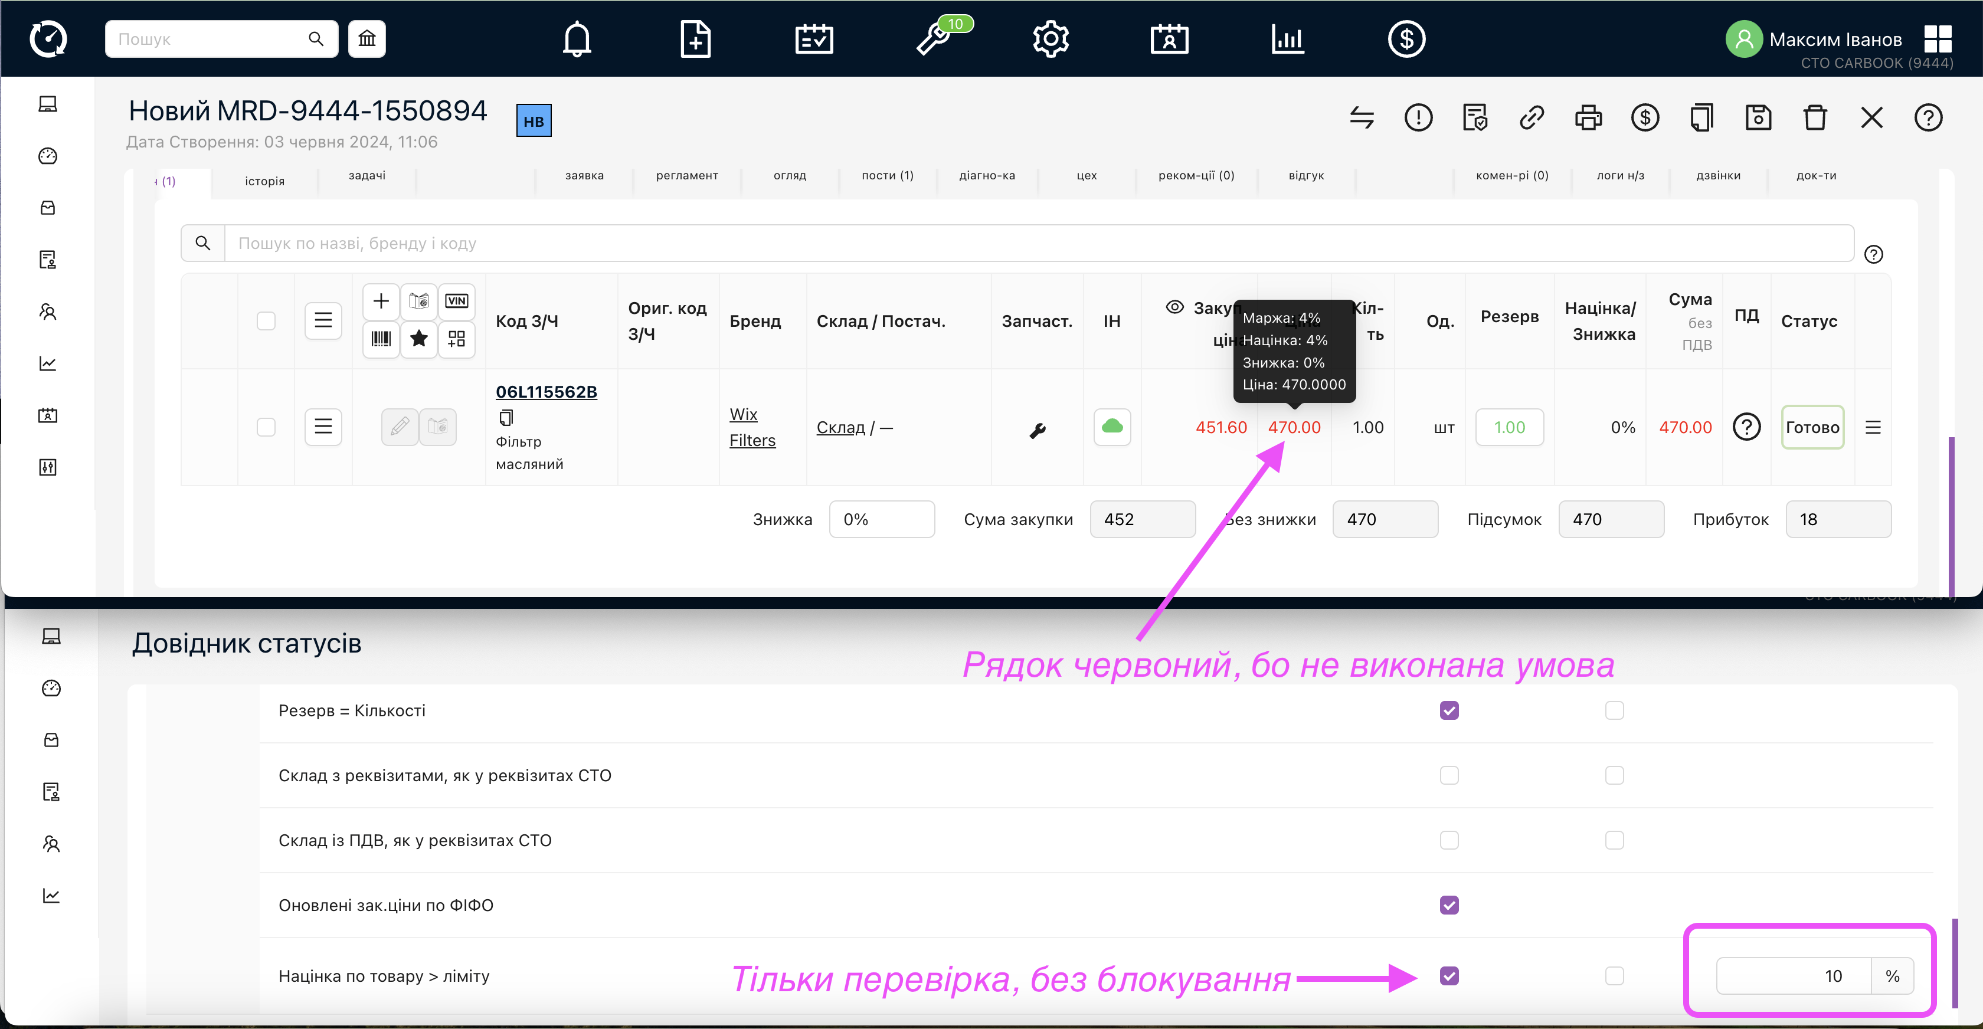Switch to the діагно-ка tab
This screenshot has height=1029, width=1983.
click(x=987, y=175)
